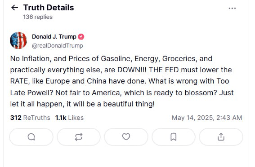Go back using the left arrow
255x167 pixels.
(x=14, y=8)
